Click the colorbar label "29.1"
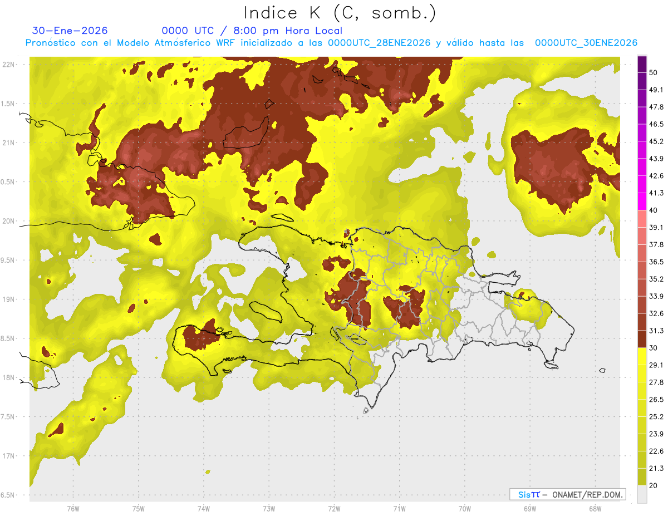668x516 pixels. tap(656, 365)
